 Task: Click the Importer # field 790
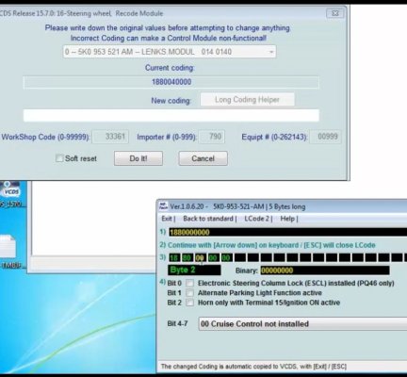(x=212, y=137)
